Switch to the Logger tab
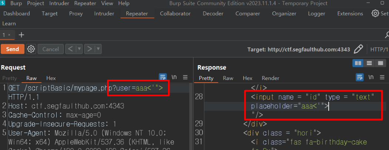Image resolution: width=389 pixels, height=150 pixels. [x=316, y=14]
